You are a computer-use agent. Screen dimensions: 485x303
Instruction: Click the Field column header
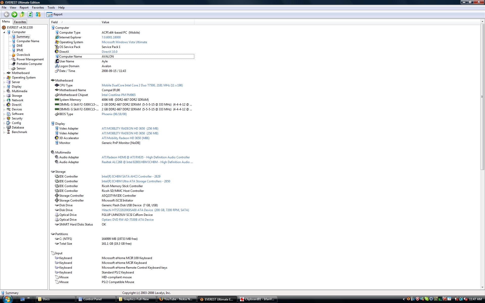75,22
